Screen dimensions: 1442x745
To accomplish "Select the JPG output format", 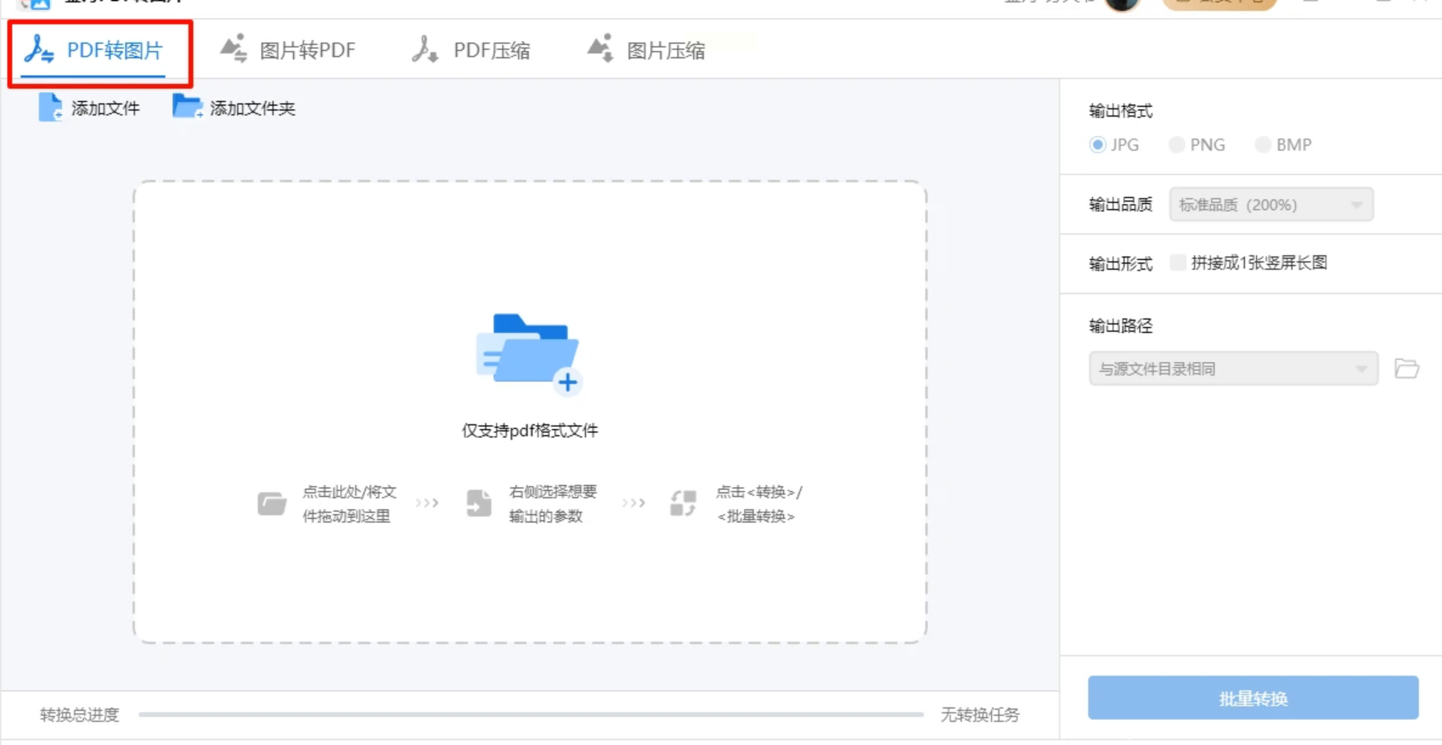I will tap(1097, 145).
